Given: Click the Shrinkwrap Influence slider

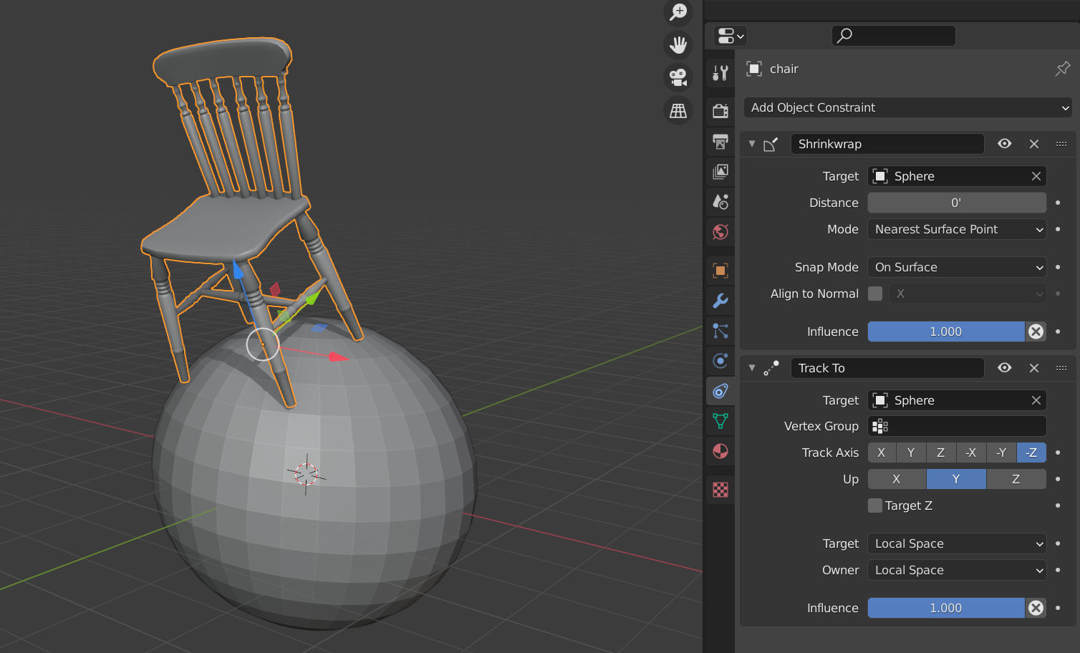Looking at the screenshot, I should tap(946, 332).
